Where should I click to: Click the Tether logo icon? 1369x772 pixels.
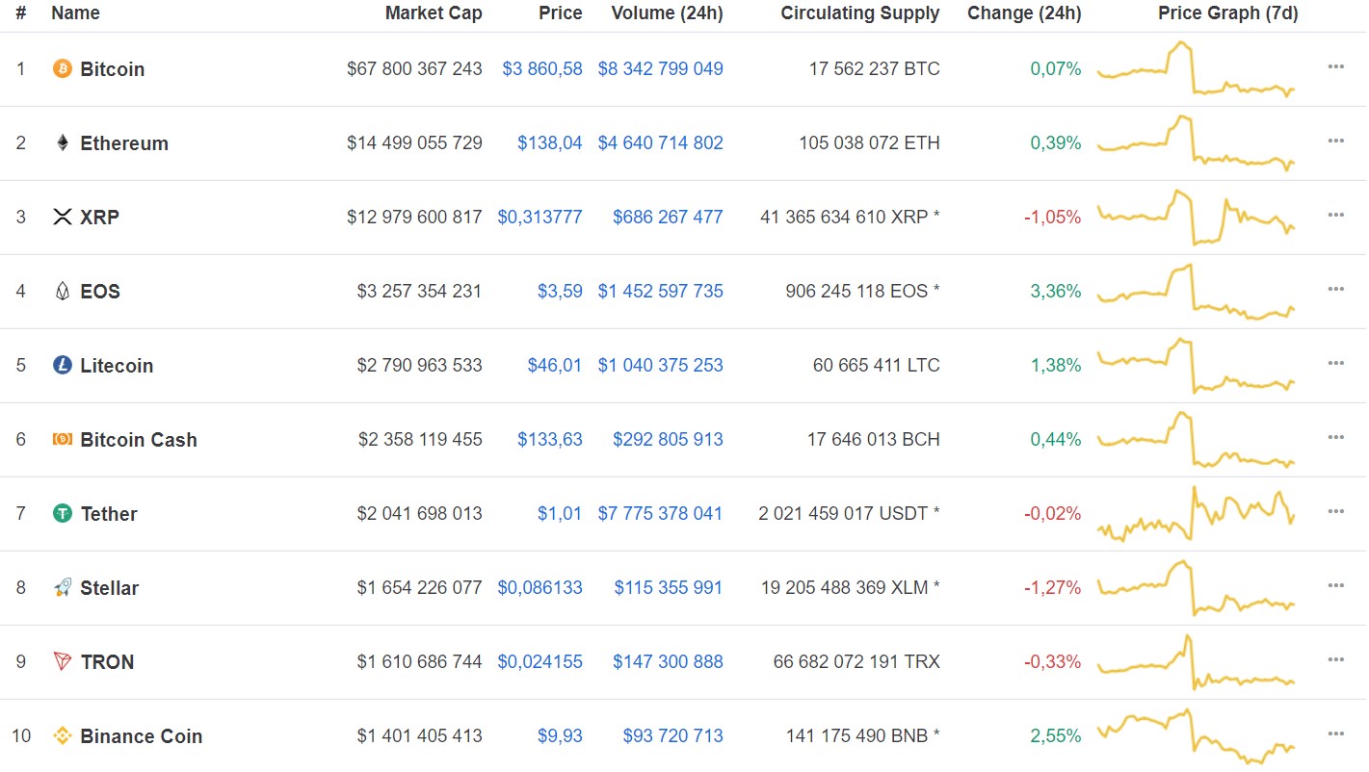coord(63,514)
